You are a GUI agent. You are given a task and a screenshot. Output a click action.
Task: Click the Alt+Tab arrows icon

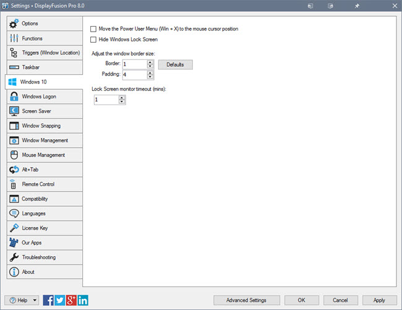tap(14, 170)
